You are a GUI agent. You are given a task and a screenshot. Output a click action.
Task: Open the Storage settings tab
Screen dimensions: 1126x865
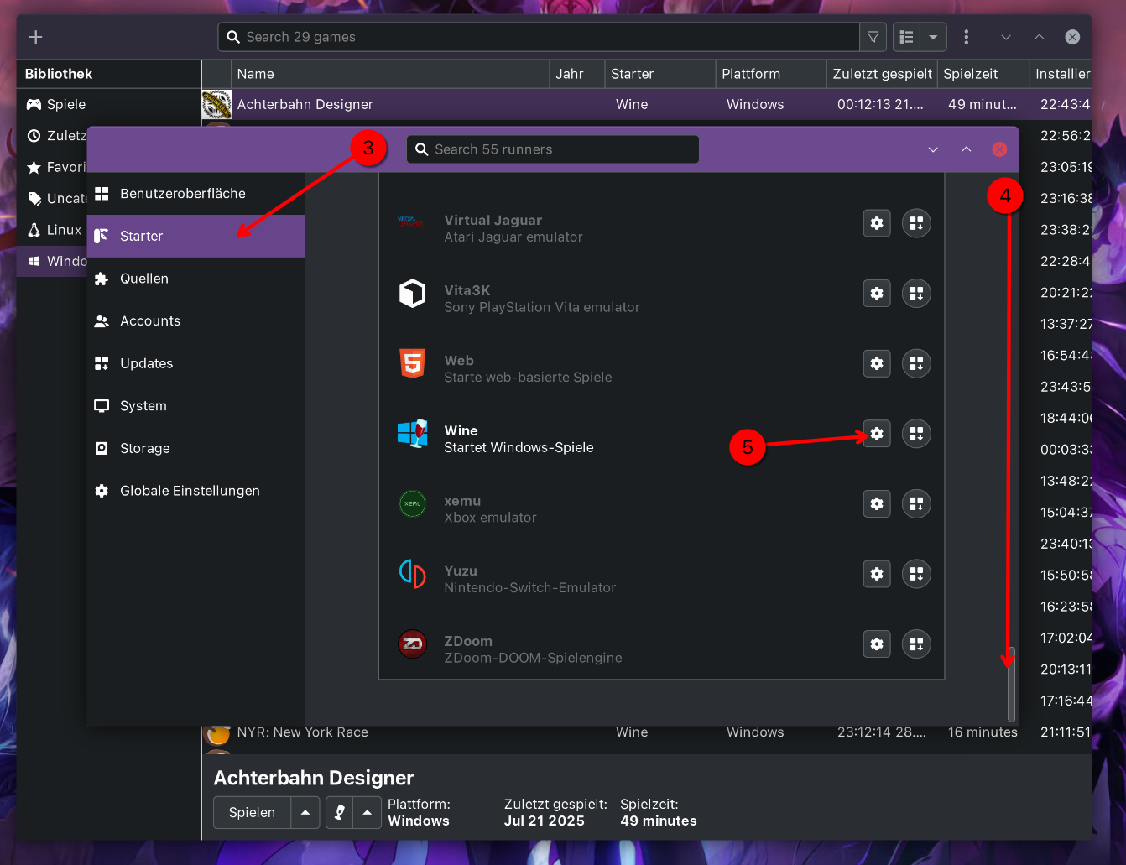point(195,448)
